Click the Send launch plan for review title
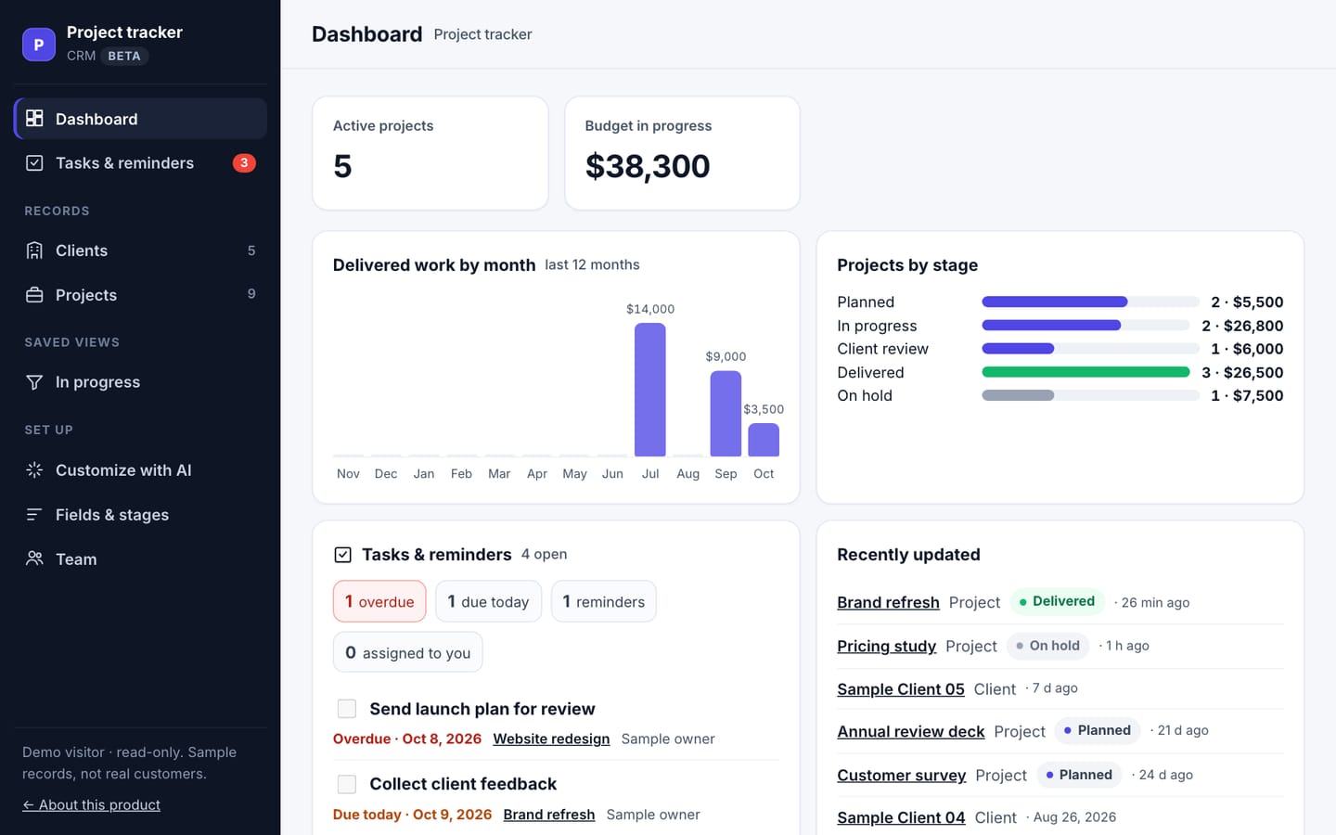This screenshot has height=835, width=1336. [482, 709]
